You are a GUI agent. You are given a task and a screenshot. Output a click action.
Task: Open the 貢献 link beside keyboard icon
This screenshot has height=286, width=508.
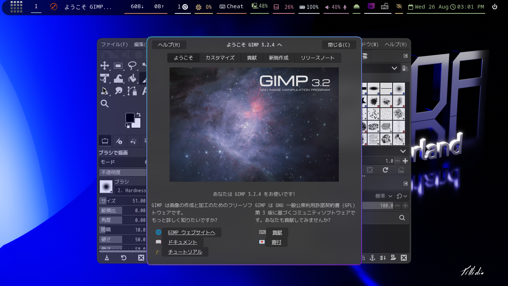click(277, 232)
